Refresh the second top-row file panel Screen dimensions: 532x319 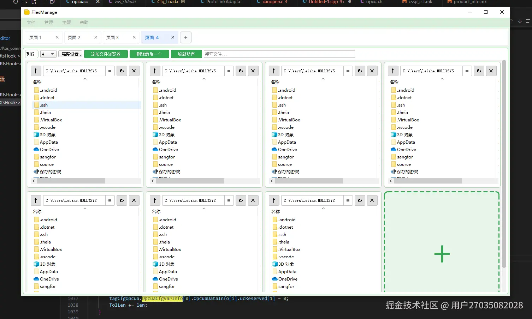click(241, 71)
